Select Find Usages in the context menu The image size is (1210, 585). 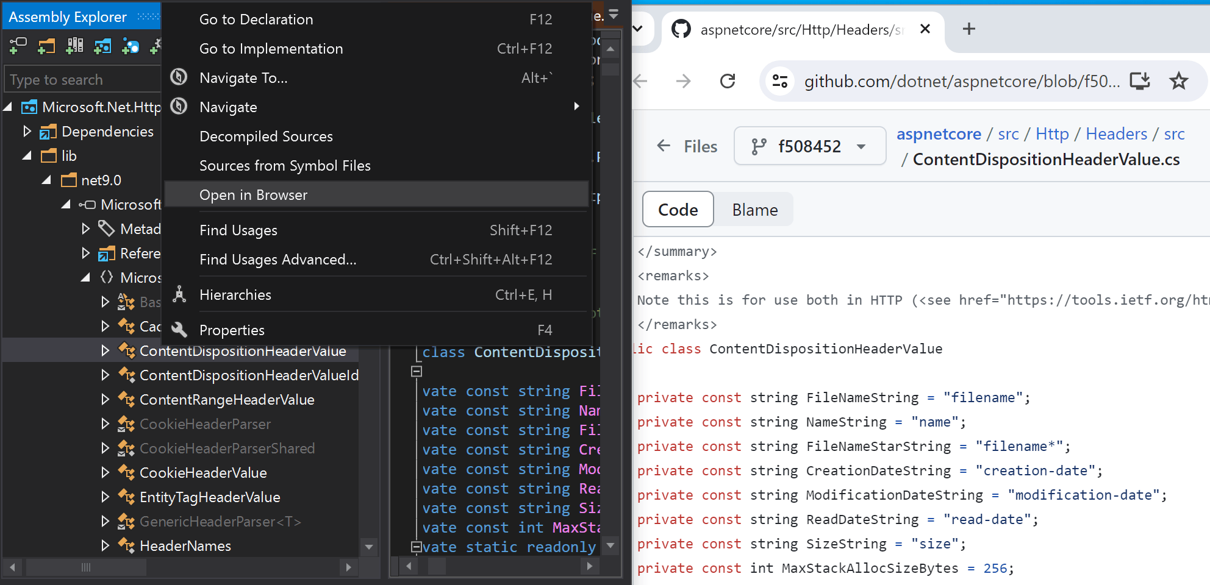click(x=238, y=230)
